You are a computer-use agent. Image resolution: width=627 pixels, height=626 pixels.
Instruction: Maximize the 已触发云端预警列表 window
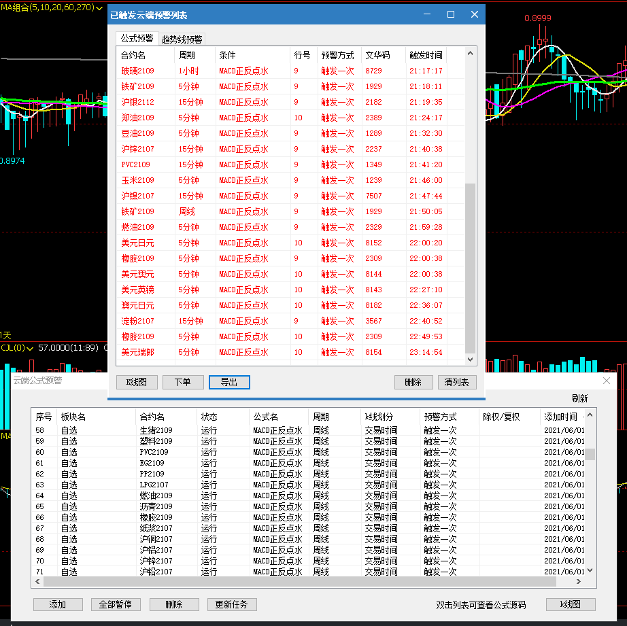[450, 14]
